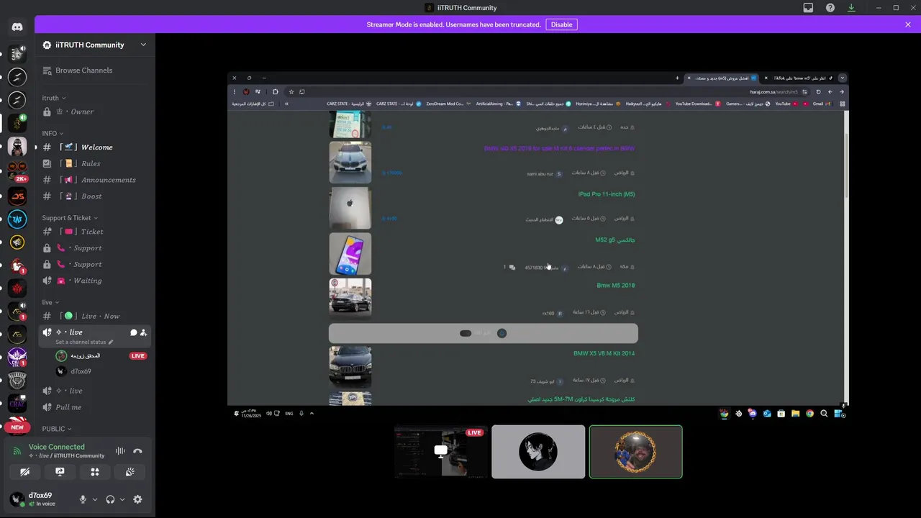Click the Bmw M5 2018 car thumbnail
This screenshot has width=921, height=518.
tap(350, 297)
